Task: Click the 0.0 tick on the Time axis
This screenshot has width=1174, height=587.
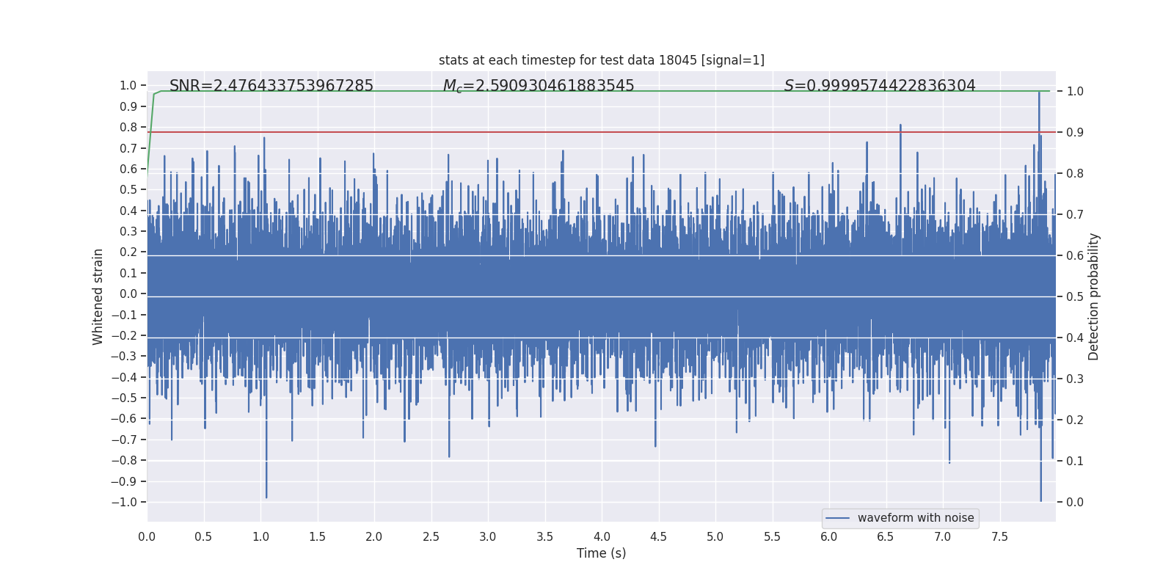Action: 147,536
